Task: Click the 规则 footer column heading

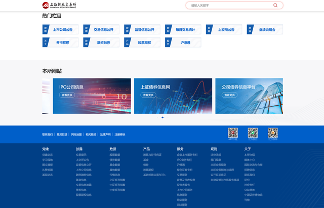Action: coord(214,149)
